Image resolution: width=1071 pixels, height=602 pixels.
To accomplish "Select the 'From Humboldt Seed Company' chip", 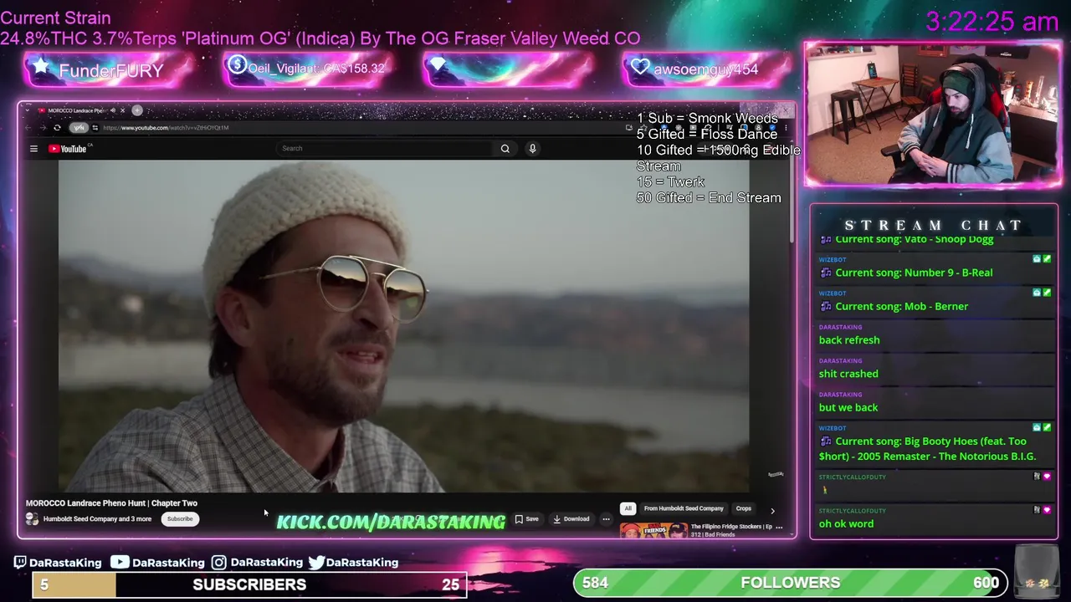I will [x=684, y=508].
